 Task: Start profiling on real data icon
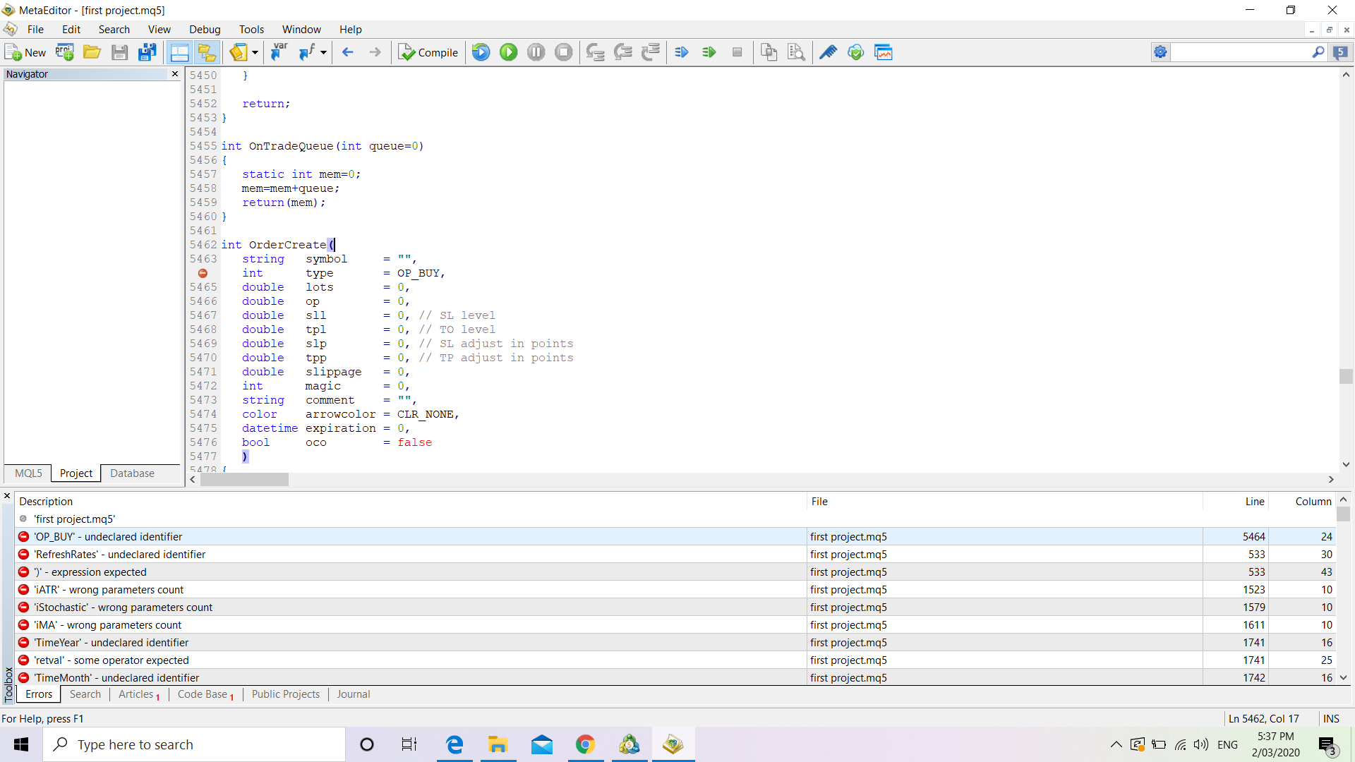pos(682,52)
